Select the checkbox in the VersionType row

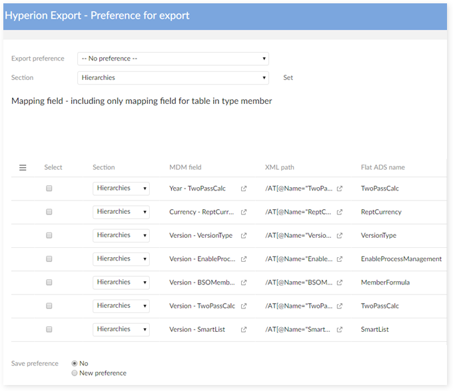coord(49,235)
